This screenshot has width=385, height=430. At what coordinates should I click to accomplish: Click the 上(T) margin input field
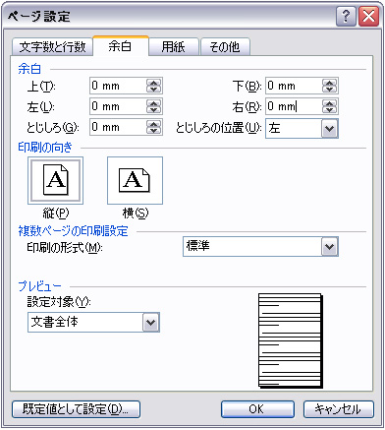[118, 86]
